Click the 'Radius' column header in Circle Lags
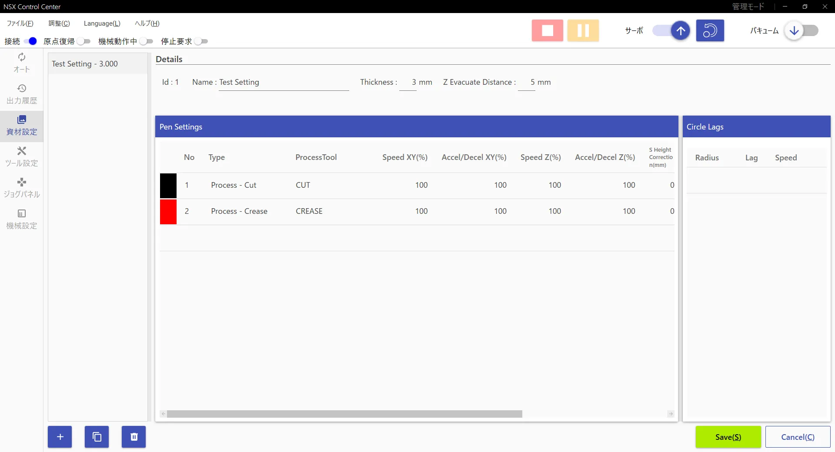835x452 pixels. [x=707, y=158]
